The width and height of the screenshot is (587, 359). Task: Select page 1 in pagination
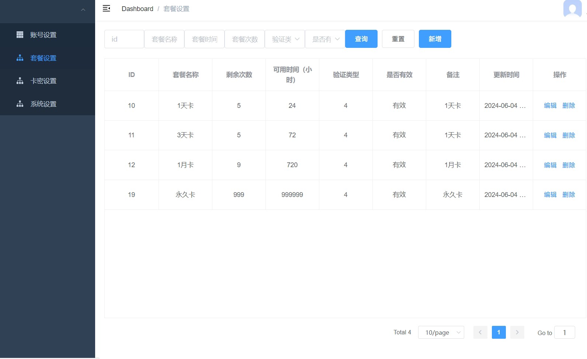click(x=499, y=332)
